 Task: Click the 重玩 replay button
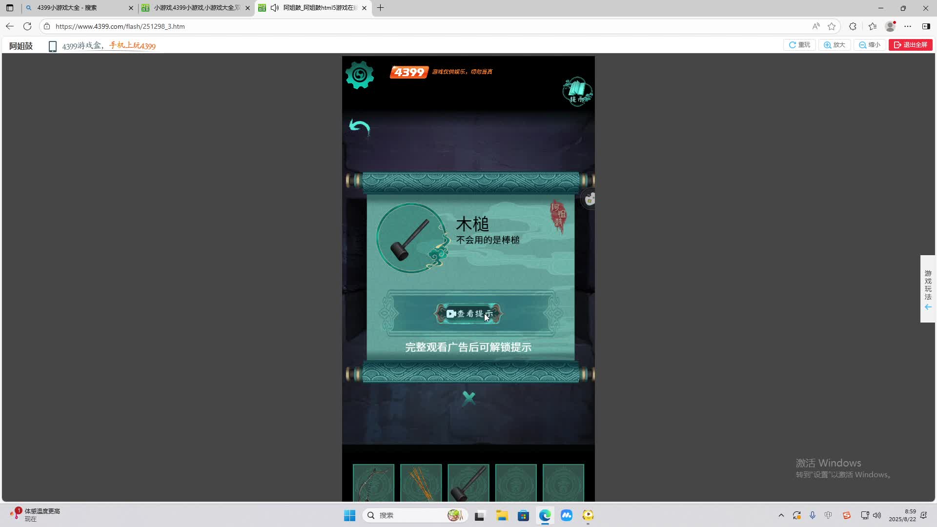point(799,45)
